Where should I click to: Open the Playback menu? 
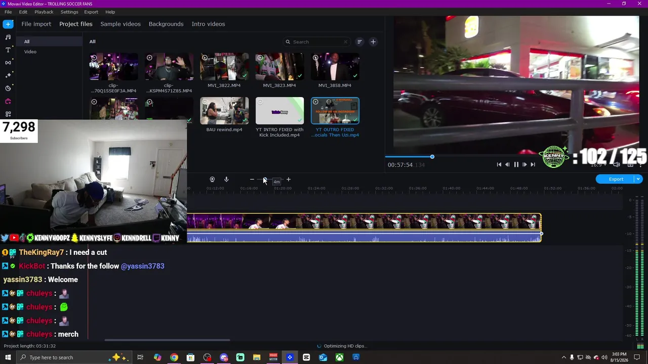coord(44,12)
